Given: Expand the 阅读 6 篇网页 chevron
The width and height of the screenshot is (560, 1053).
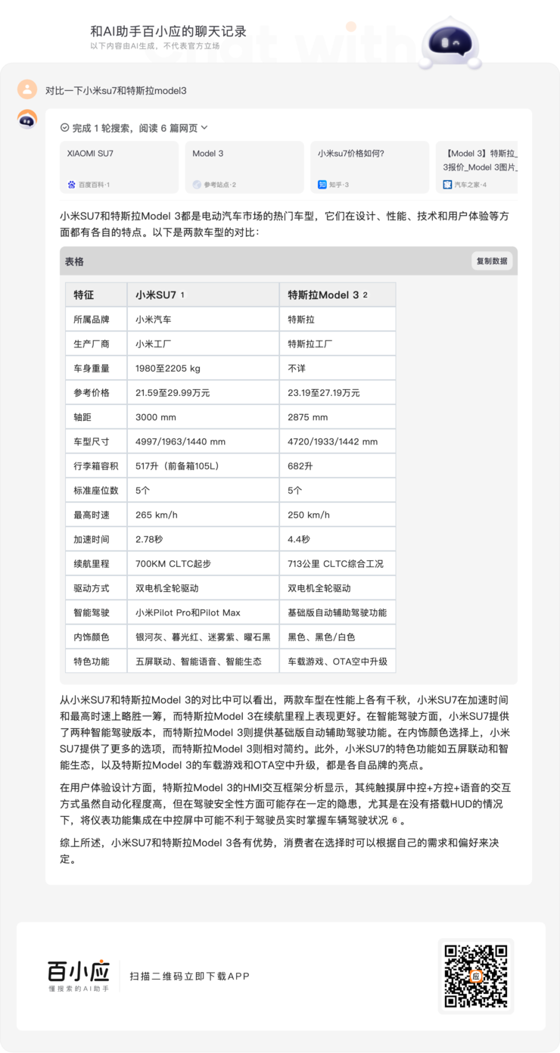Looking at the screenshot, I should (204, 128).
